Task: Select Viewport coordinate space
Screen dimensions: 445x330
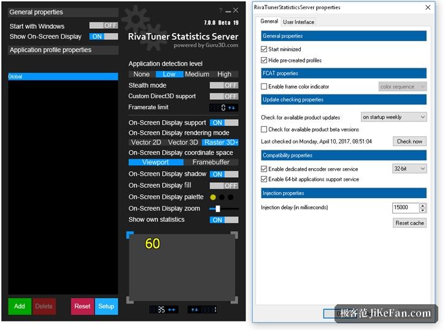Action: pos(155,163)
